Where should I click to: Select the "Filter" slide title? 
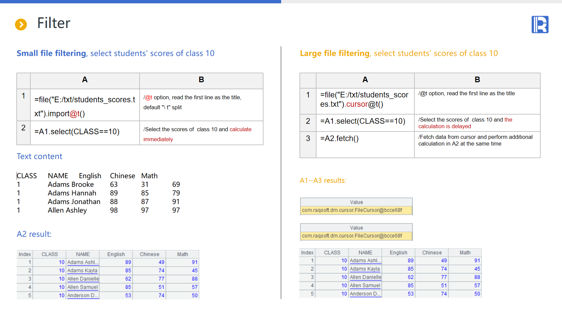tap(54, 23)
